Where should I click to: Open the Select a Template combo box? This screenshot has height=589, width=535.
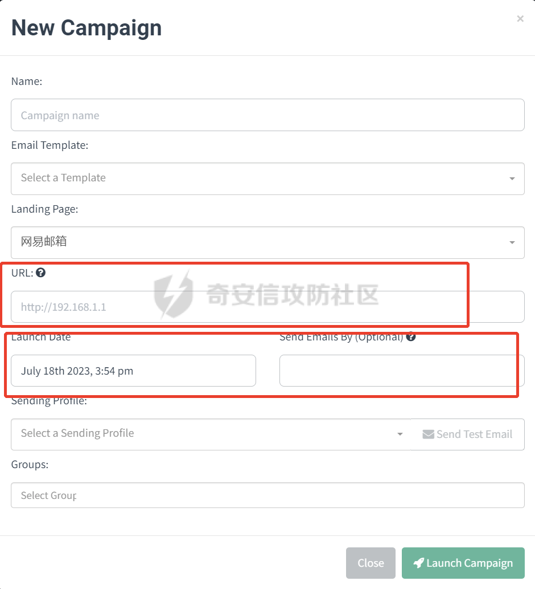(x=267, y=178)
